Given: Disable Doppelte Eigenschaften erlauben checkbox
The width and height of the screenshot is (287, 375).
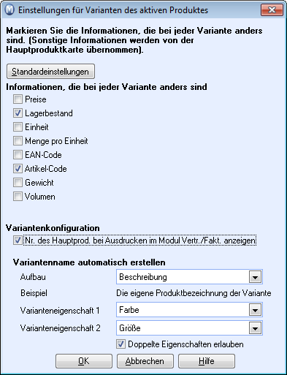Looking at the screenshot, I should [x=120, y=344].
